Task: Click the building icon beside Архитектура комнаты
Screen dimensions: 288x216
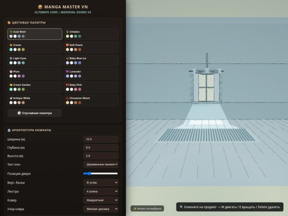Action: tap(9, 130)
